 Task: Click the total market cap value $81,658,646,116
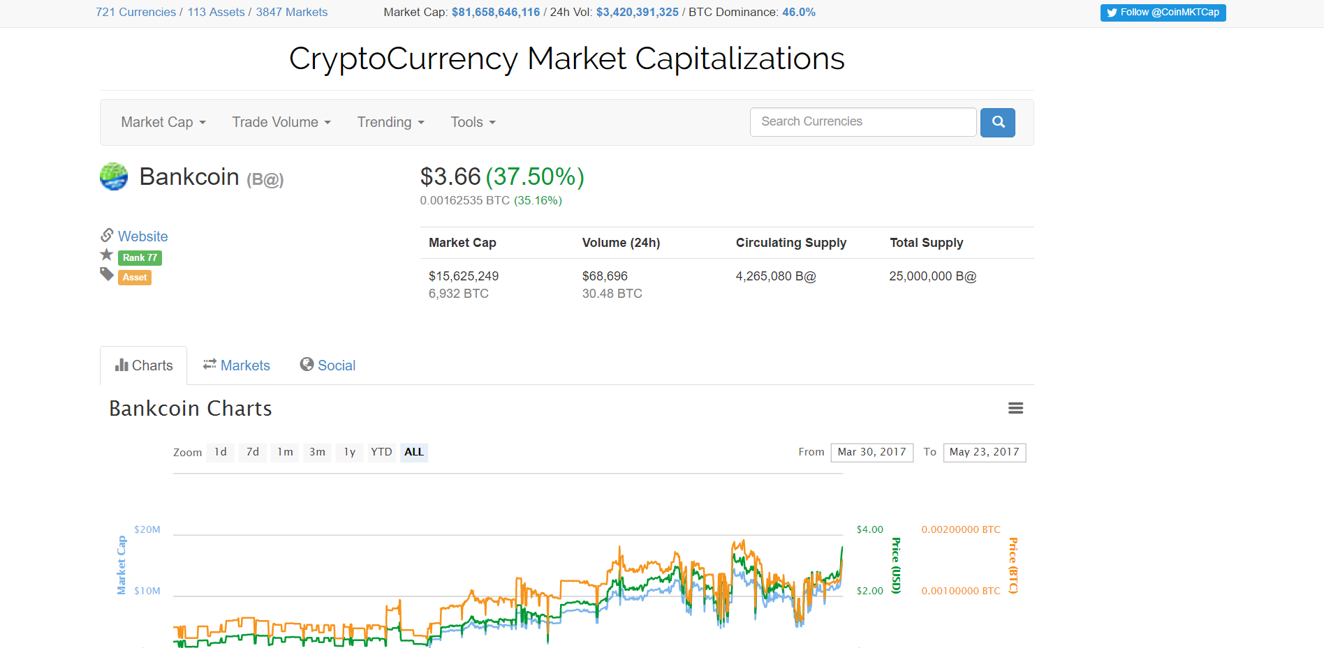click(496, 13)
